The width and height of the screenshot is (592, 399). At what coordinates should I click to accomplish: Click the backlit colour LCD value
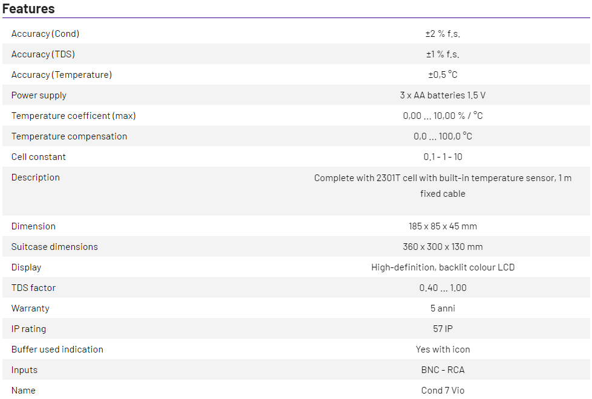click(x=443, y=267)
